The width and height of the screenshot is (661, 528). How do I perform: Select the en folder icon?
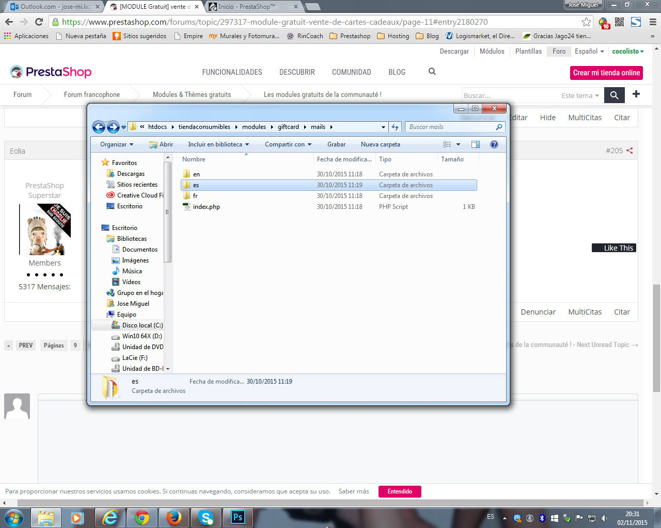pyautogui.click(x=187, y=174)
